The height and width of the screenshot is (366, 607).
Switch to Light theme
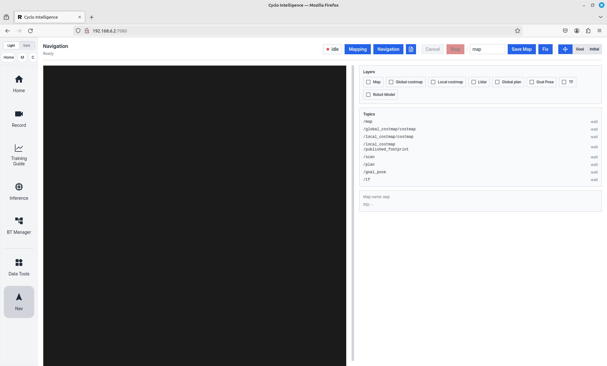(11, 45)
